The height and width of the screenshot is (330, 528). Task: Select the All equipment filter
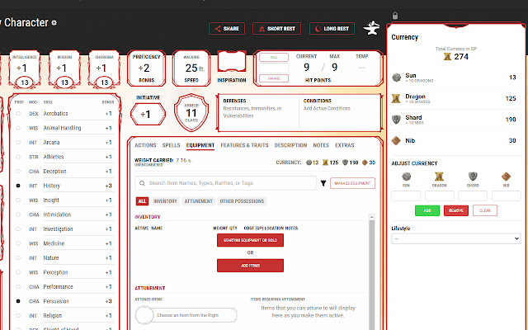click(142, 201)
